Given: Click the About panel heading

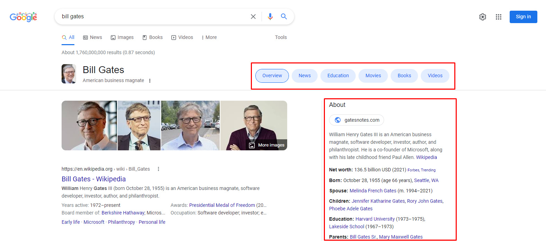Looking at the screenshot, I should click(337, 105).
